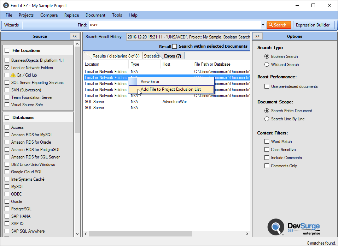This screenshot has width=338, height=246.
Task: Toggle the File Locations select-all checkbox
Action: point(7,50)
